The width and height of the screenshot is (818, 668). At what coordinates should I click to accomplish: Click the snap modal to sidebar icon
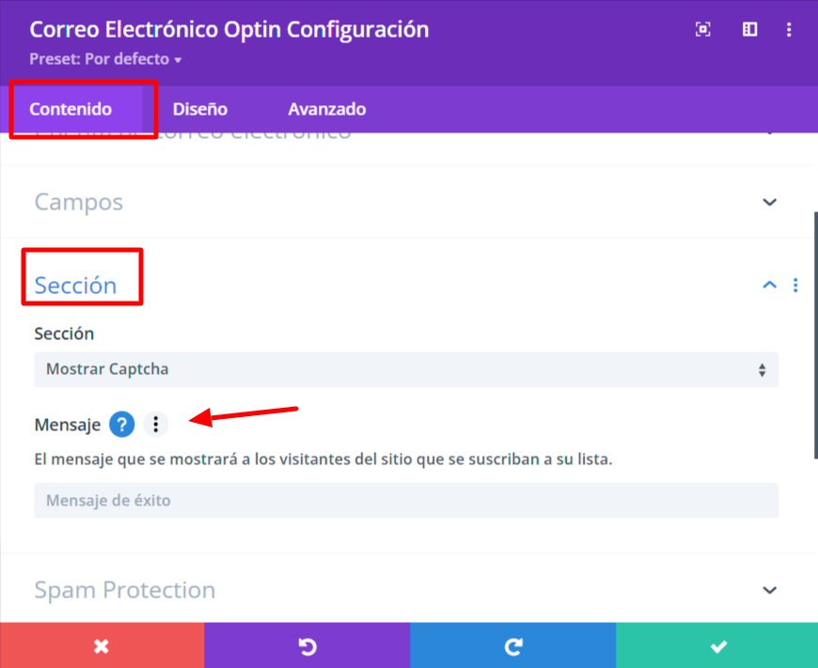point(749,29)
